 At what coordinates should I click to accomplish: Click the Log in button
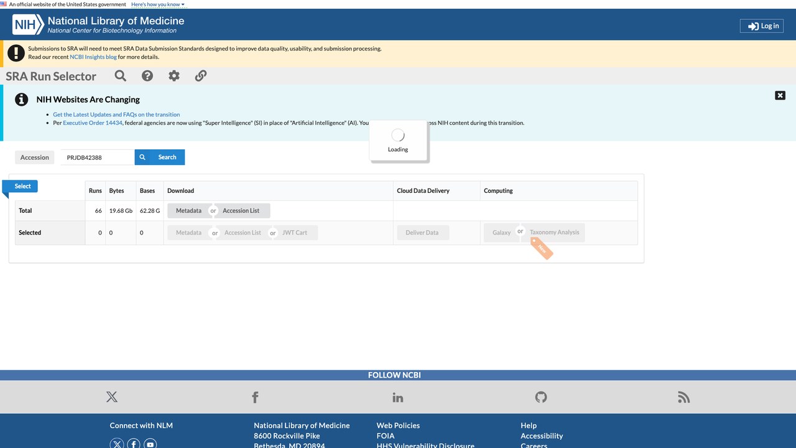[x=762, y=26]
